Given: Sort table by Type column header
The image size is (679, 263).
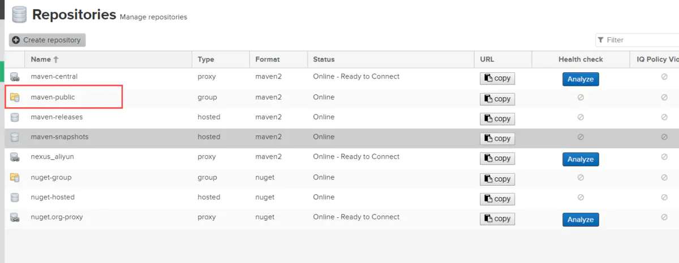Looking at the screenshot, I should pyautogui.click(x=205, y=59).
